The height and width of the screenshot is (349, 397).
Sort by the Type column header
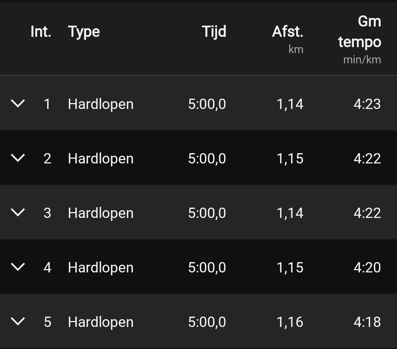pos(84,32)
